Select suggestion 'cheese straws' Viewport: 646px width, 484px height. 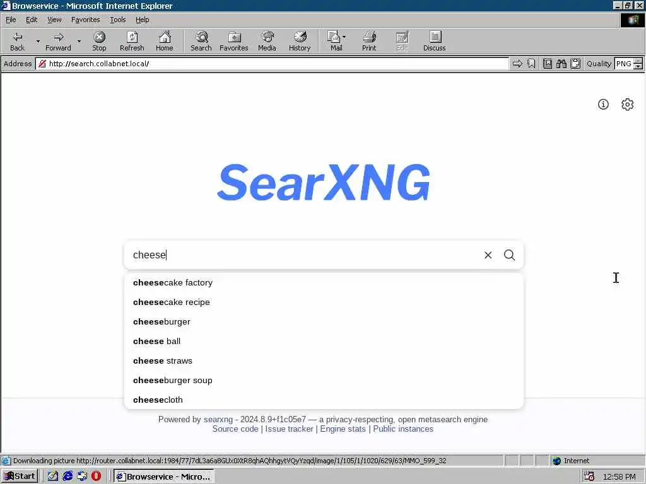coord(324,361)
